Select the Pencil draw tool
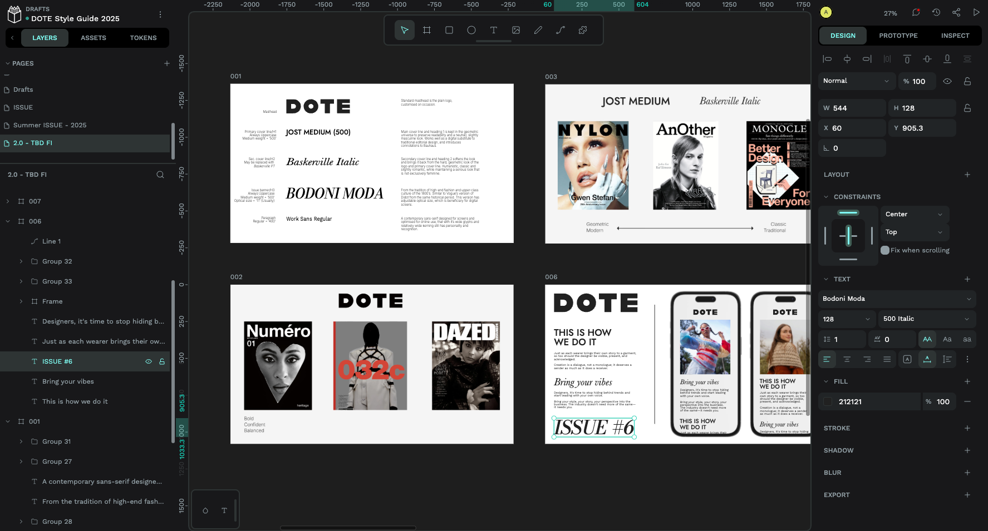 (538, 30)
